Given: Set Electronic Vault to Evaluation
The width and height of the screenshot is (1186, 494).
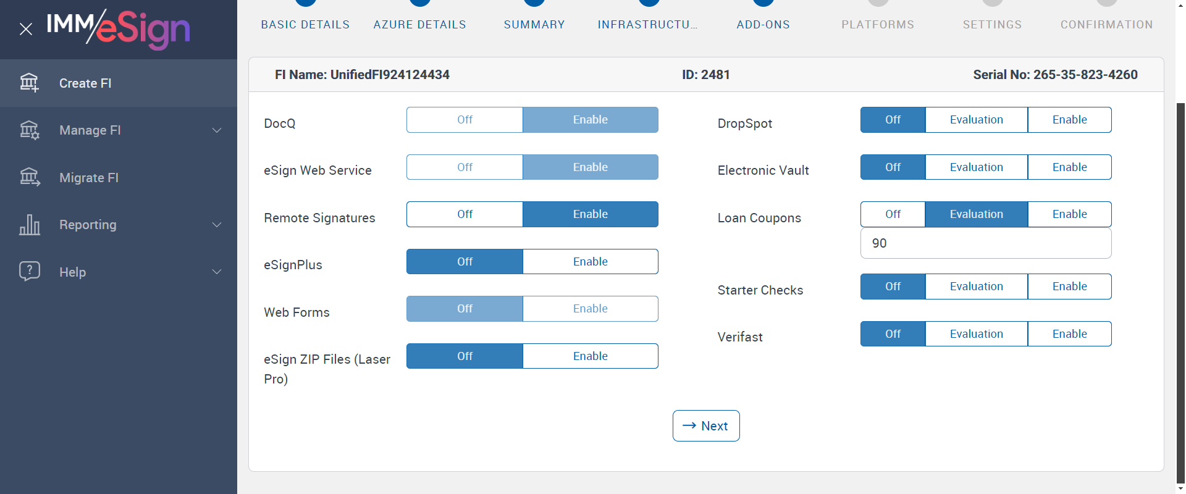Looking at the screenshot, I should click(x=977, y=167).
